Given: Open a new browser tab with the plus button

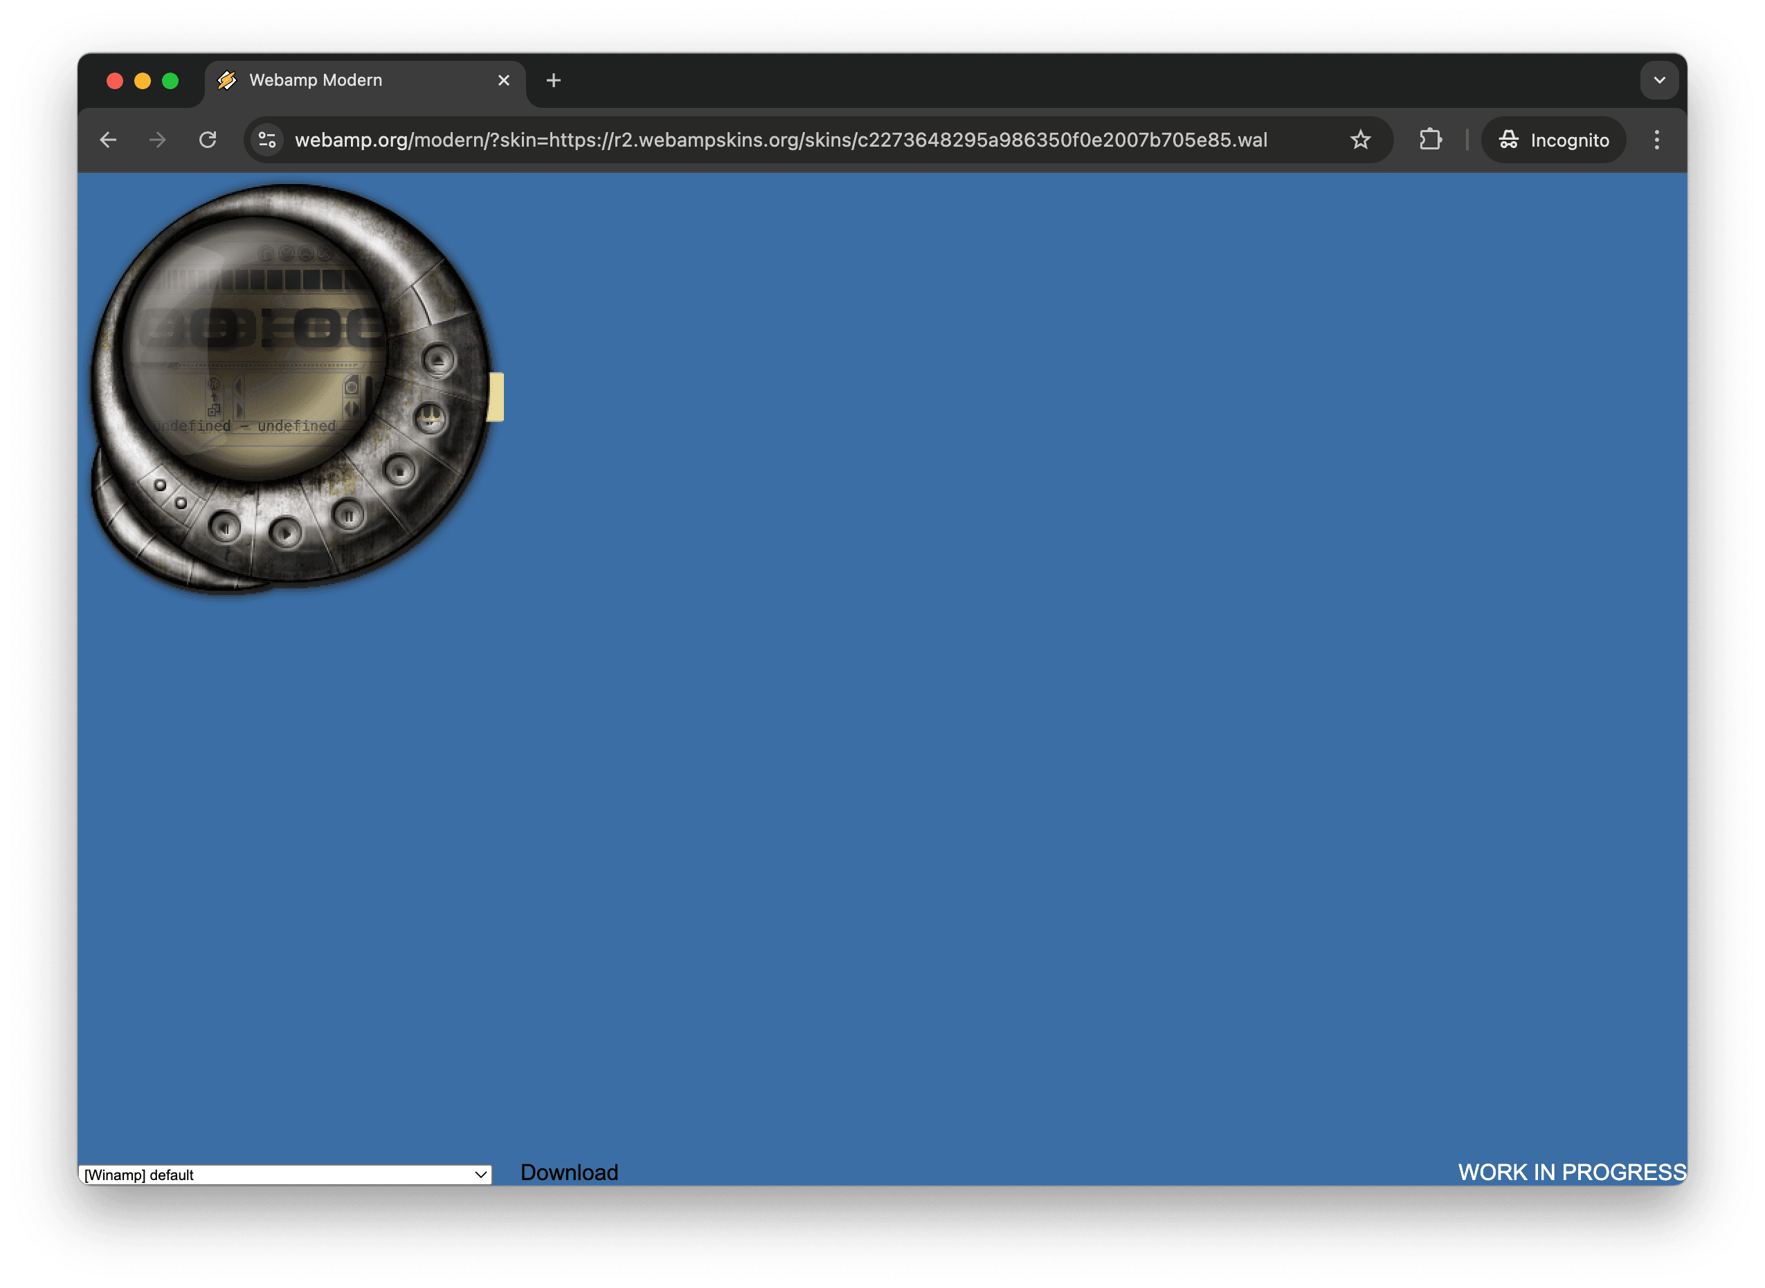Looking at the screenshot, I should [554, 80].
